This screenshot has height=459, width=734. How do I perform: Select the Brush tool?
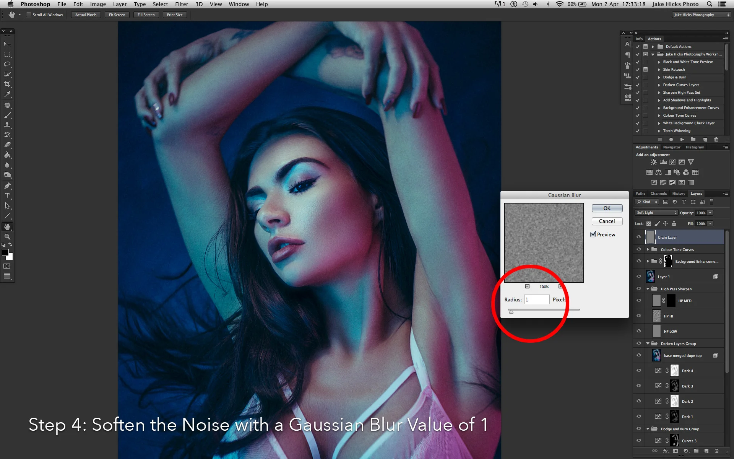coord(7,115)
